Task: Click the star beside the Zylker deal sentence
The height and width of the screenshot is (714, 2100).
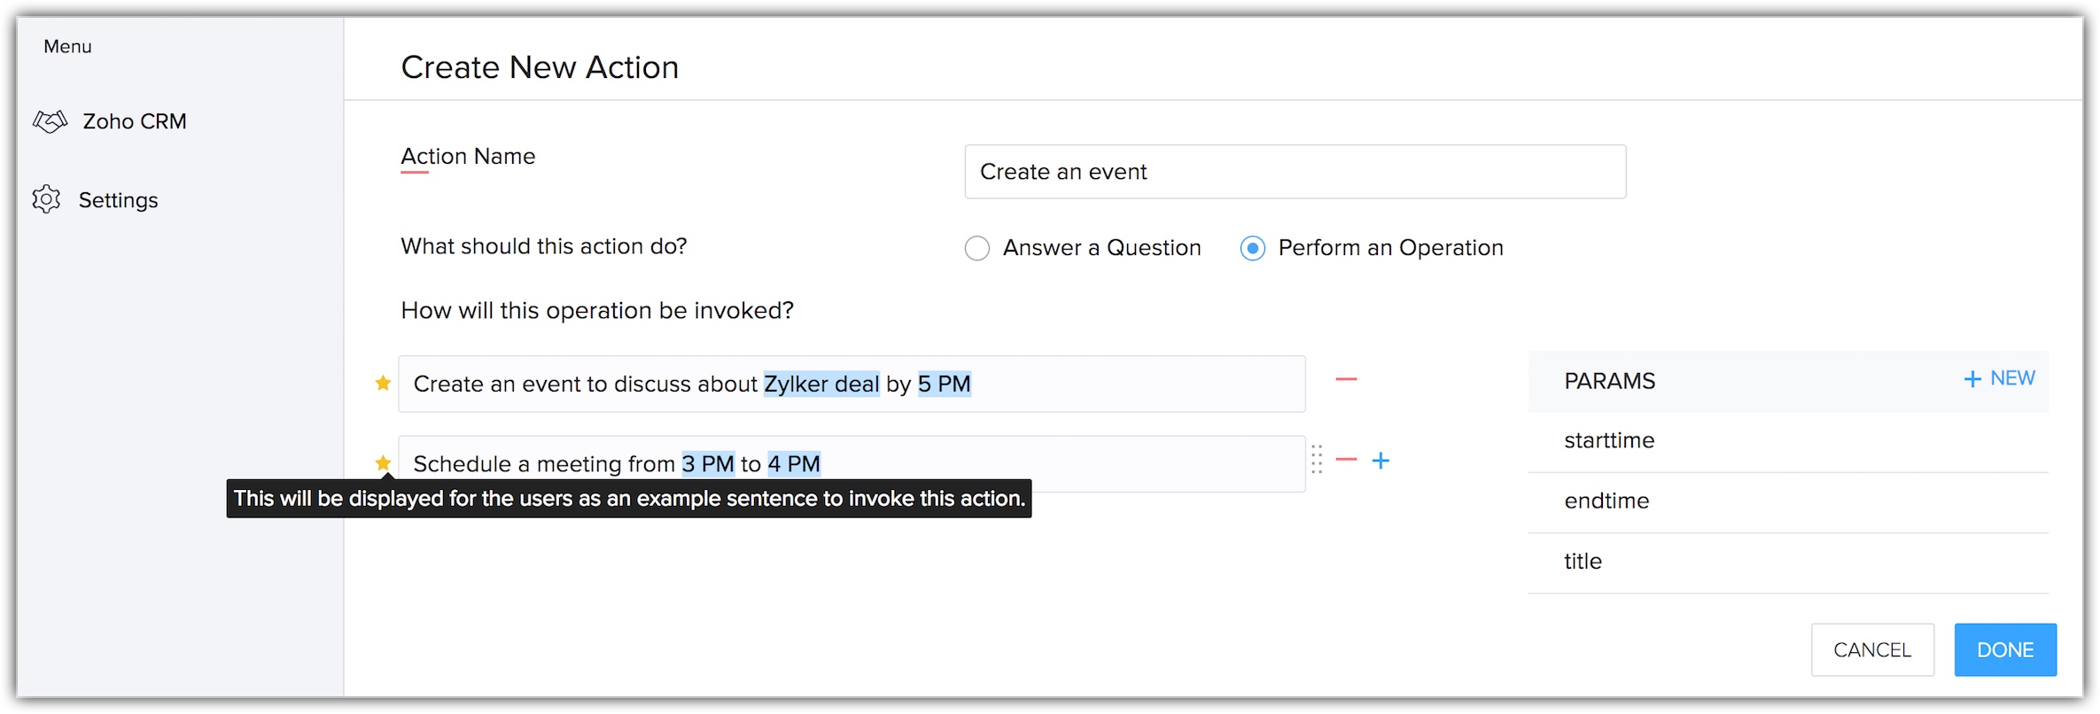Action: point(383,383)
